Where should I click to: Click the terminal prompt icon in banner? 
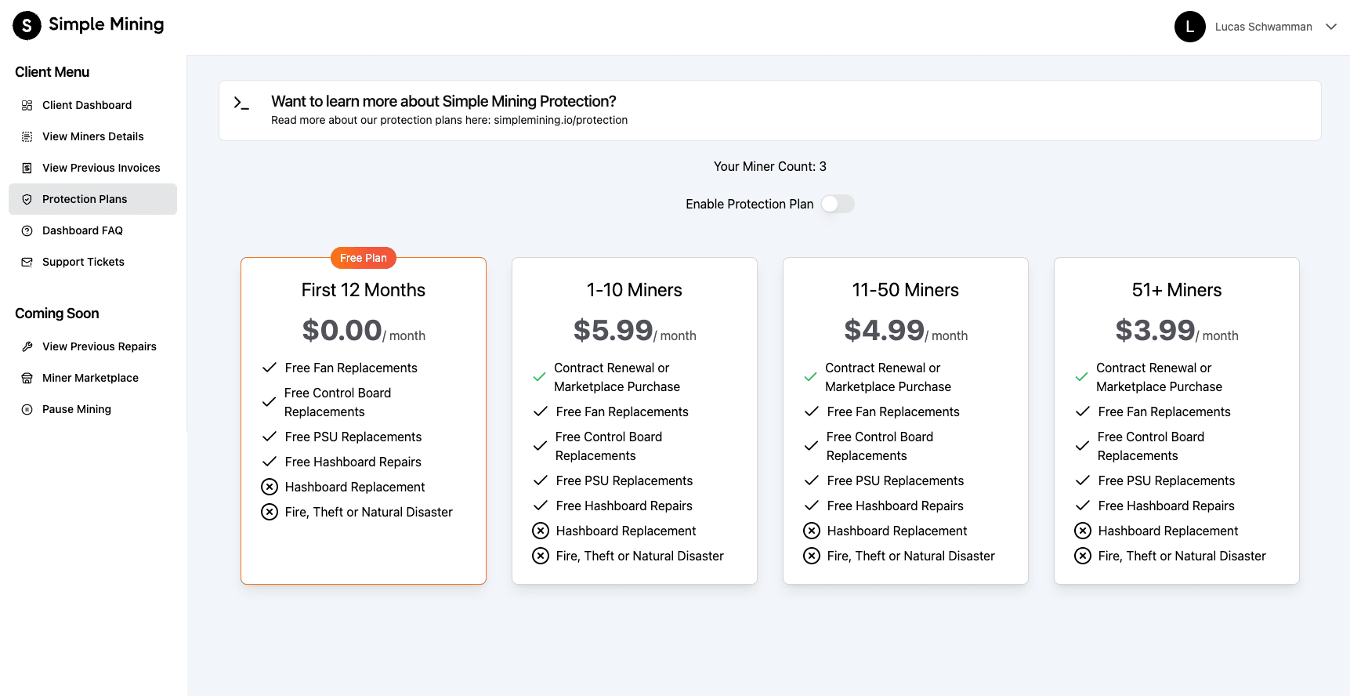pos(241,103)
